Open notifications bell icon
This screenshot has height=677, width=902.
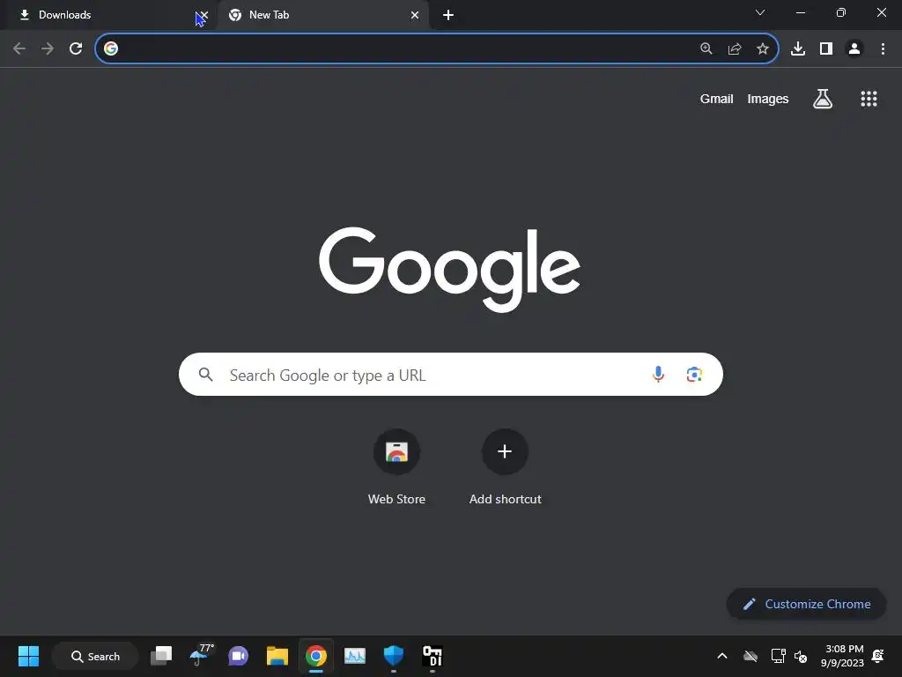pos(878,656)
